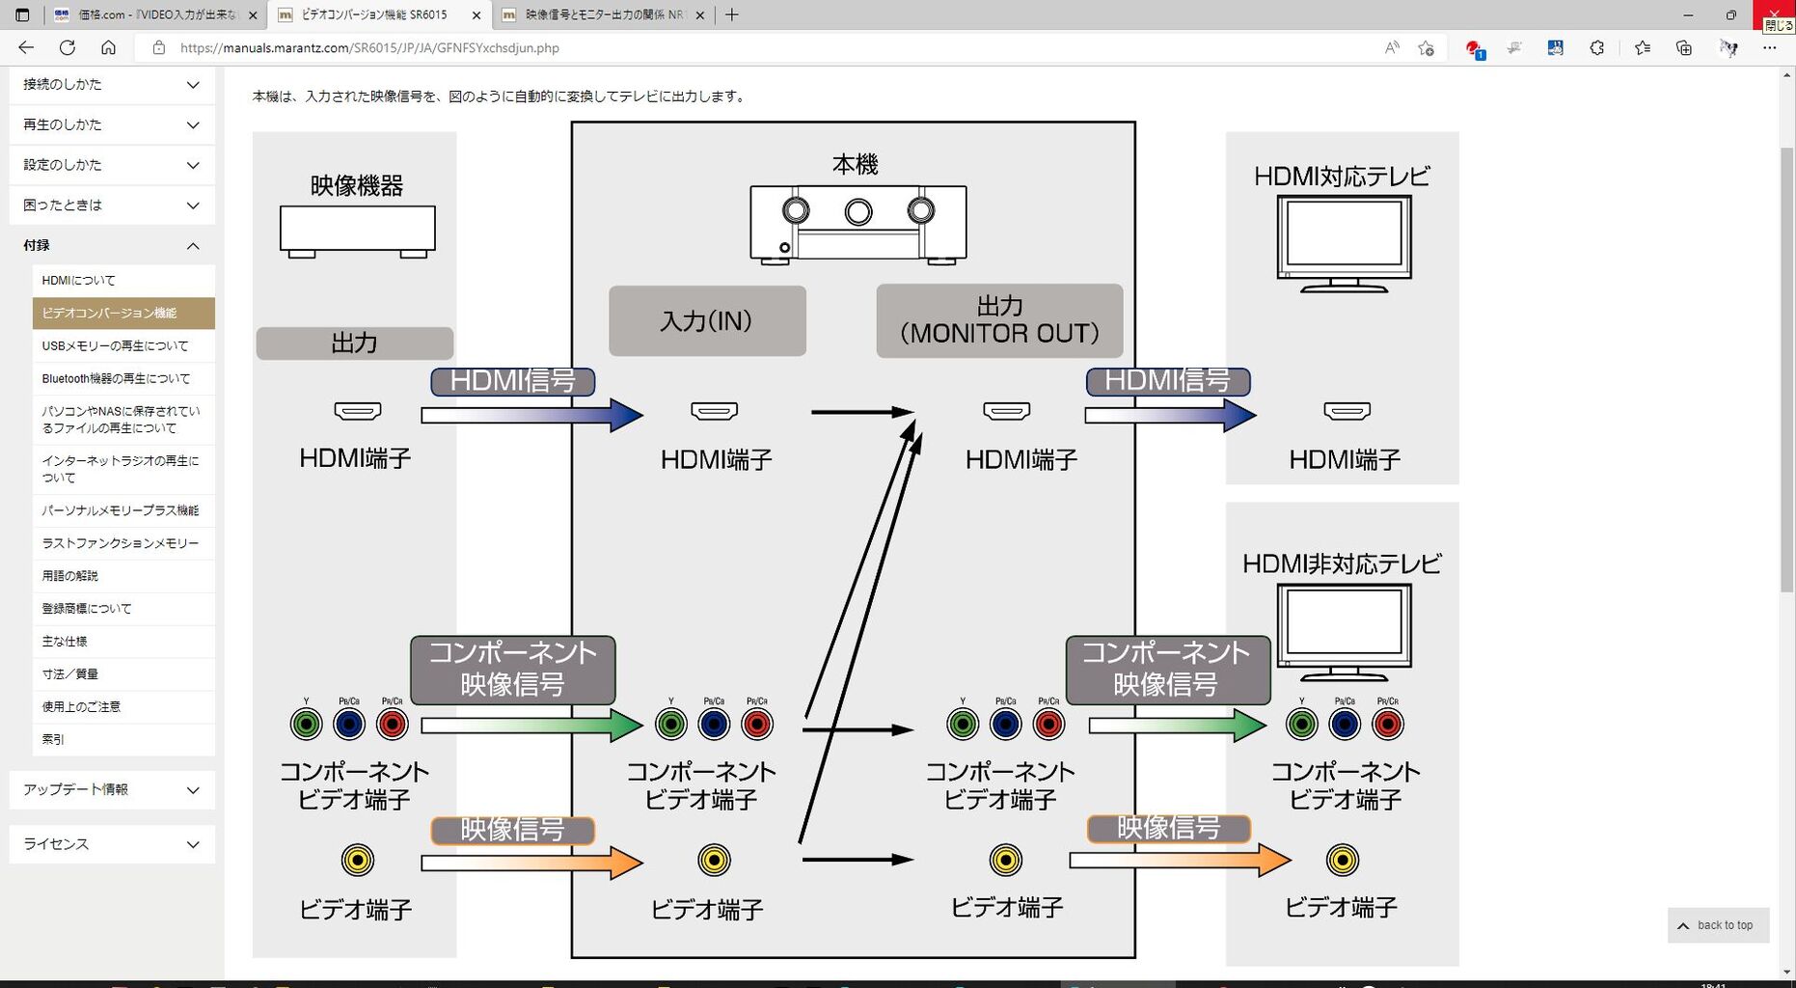Screen dimensions: 1796x988
Task: Close the 価格.com tab
Action: click(x=253, y=15)
